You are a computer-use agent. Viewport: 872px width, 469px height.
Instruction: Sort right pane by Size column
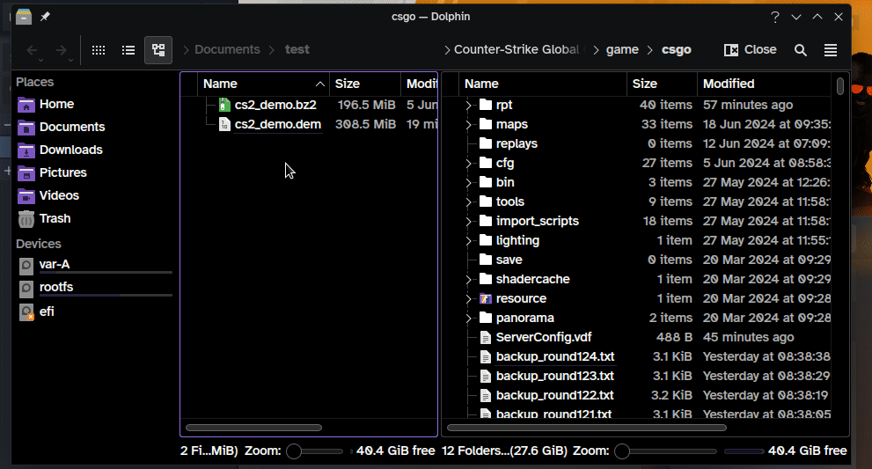point(662,84)
